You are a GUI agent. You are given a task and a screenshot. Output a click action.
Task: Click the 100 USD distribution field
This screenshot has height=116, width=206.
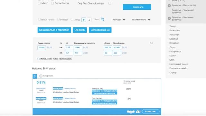78,53
